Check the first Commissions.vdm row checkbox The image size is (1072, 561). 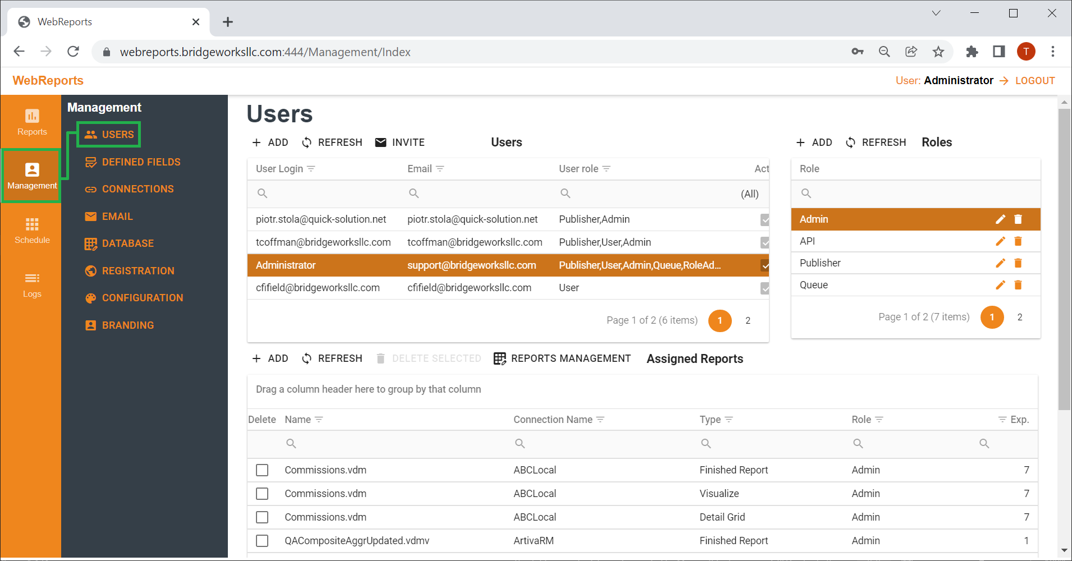262,470
